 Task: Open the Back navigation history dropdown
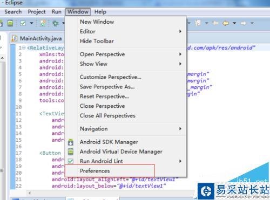(x=234, y=23)
